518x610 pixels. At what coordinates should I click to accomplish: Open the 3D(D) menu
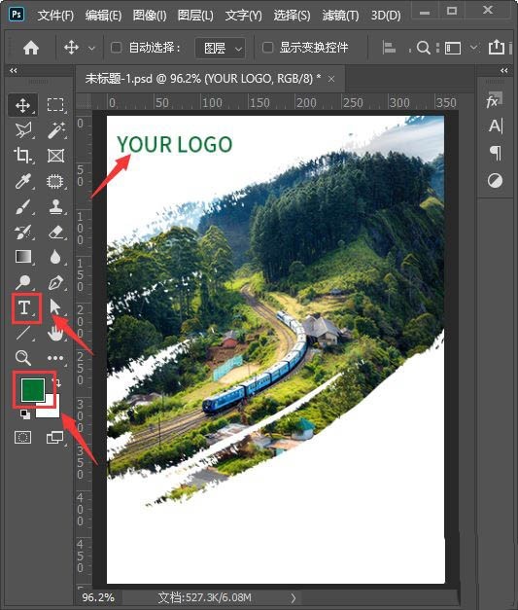[386, 16]
